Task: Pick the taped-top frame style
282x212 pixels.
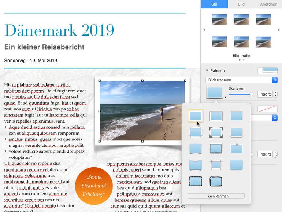Action: (x=196, y=165)
